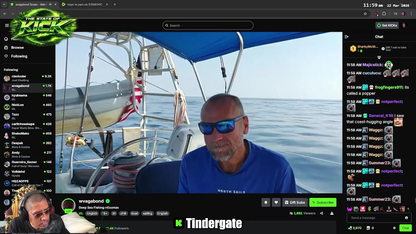Open the Kick user avatar menu
The height and width of the screenshot is (234, 416).
(x=404, y=25)
